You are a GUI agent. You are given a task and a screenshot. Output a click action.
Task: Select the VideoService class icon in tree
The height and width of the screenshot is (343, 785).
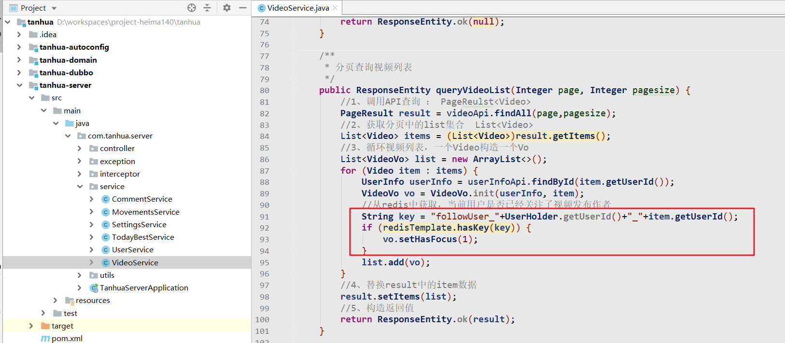(x=106, y=262)
